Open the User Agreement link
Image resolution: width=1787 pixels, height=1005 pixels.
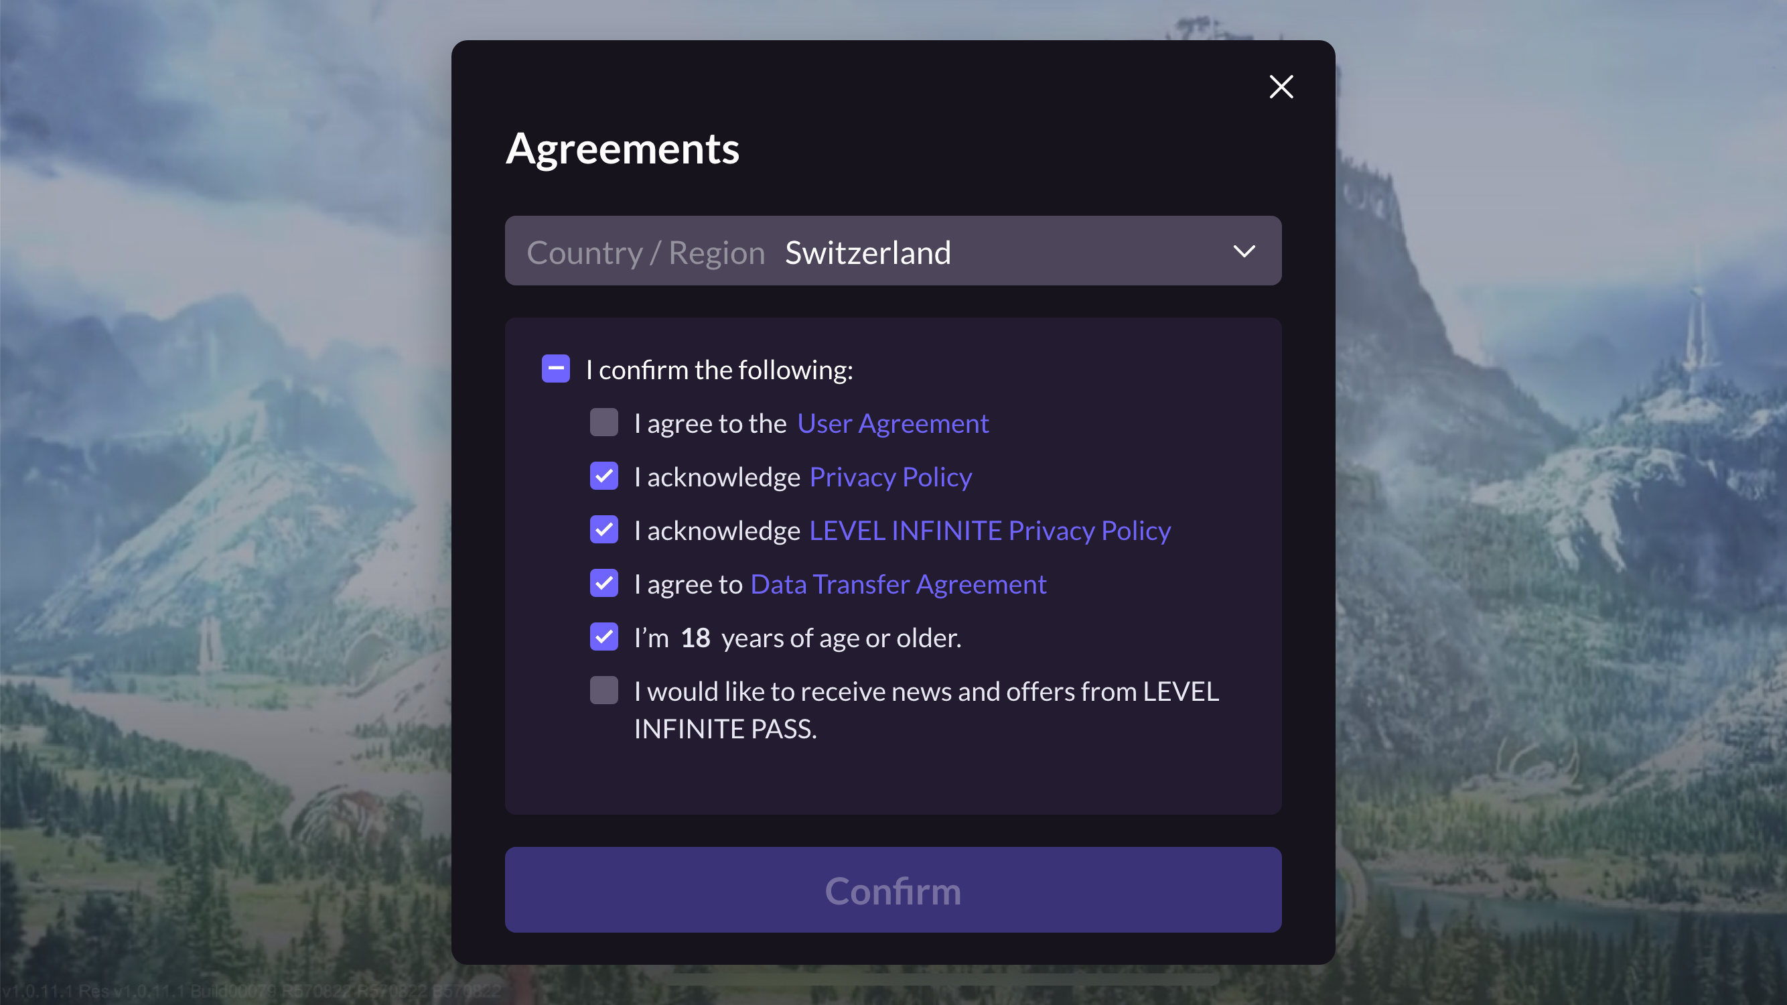coord(893,422)
